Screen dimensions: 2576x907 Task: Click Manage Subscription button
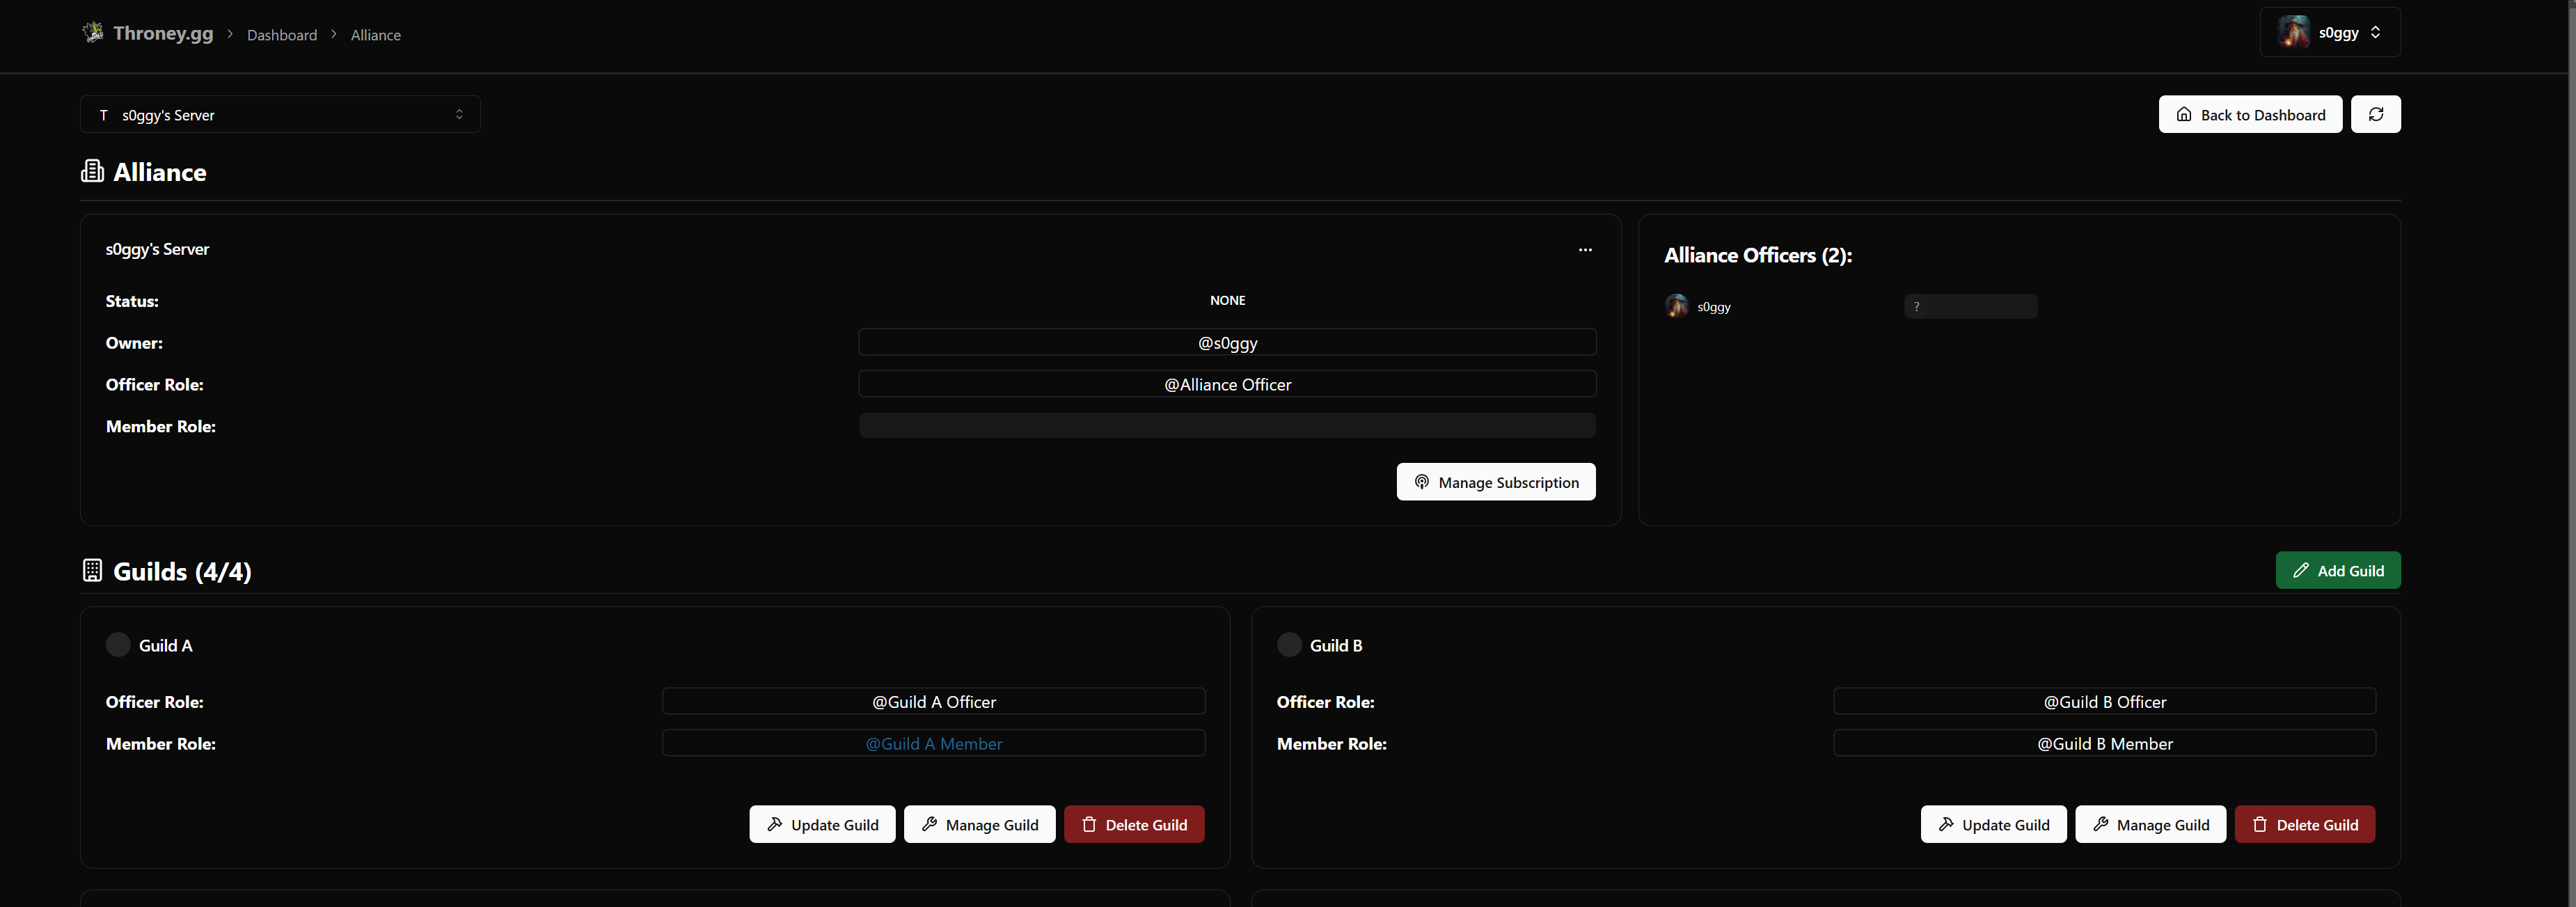pyautogui.click(x=1495, y=482)
